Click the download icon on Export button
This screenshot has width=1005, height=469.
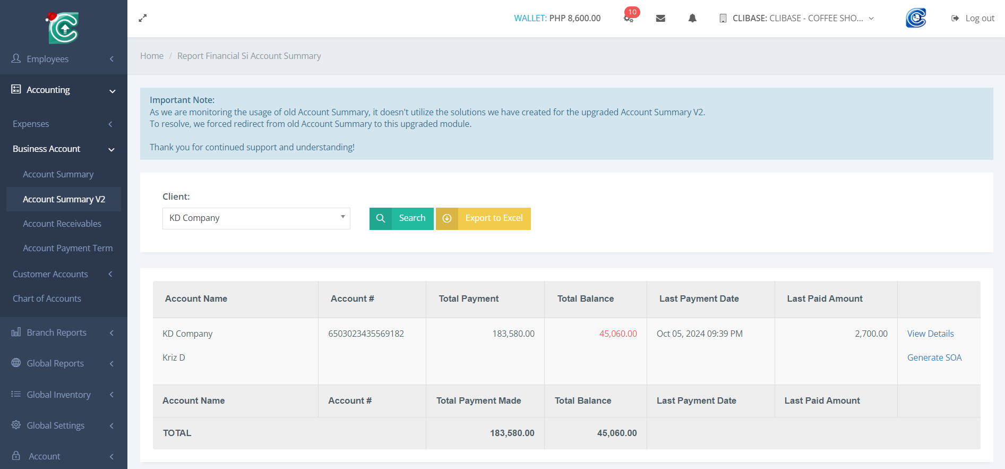447,218
